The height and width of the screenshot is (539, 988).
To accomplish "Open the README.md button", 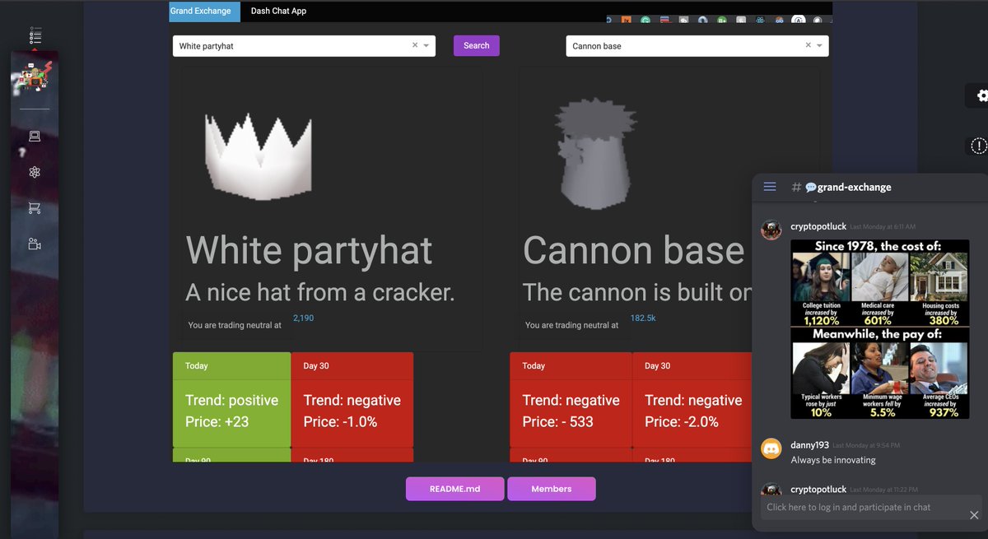I will [454, 489].
